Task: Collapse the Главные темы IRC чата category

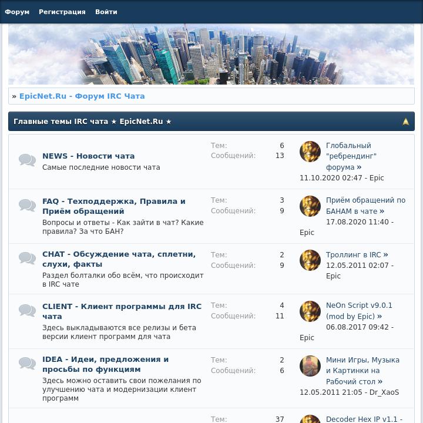Action: point(405,122)
